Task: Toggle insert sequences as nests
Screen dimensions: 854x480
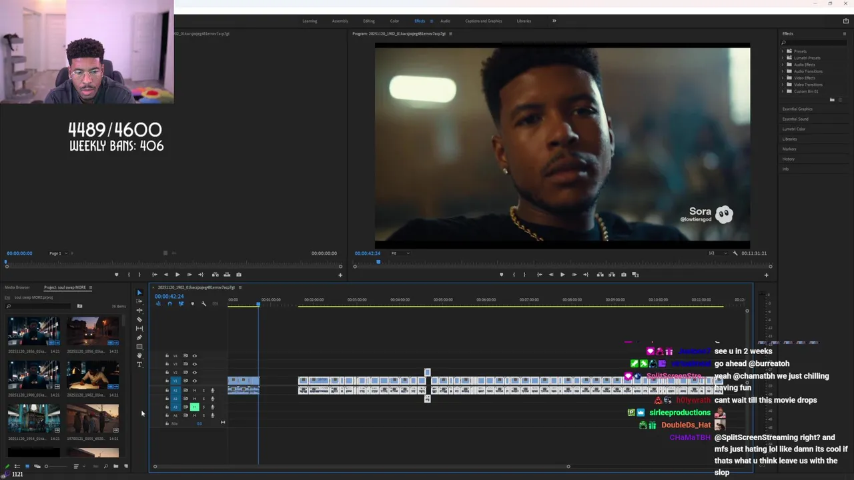Action: [x=158, y=303]
